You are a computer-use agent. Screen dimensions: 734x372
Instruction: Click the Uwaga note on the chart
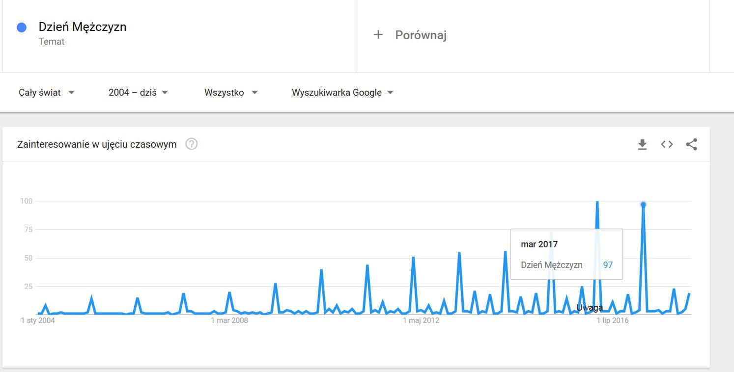click(590, 308)
